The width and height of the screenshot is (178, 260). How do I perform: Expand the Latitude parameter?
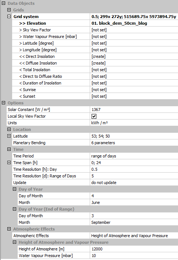[x=9, y=136]
